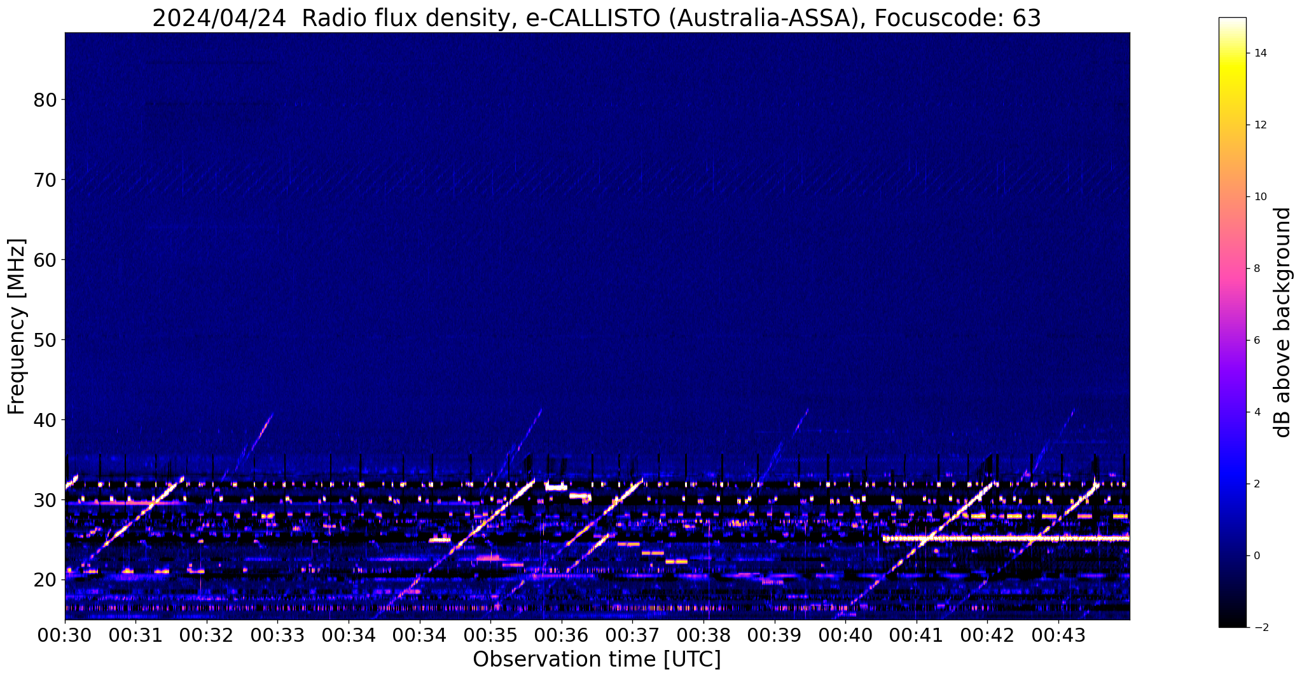Click the plot title mentioning e-CALLISTO
The image size is (1302, 678).
[x=597, y=18]
